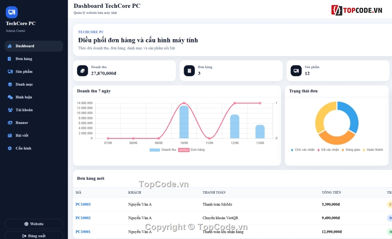
Task: Click the Đơn hàng sidebar icon
Action: click(9, 59)
